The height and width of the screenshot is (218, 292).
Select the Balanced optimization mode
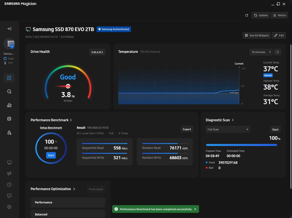68,214
